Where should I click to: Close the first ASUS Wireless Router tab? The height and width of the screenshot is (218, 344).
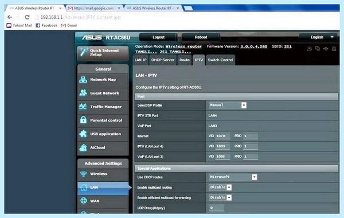(x=60, y=9)
